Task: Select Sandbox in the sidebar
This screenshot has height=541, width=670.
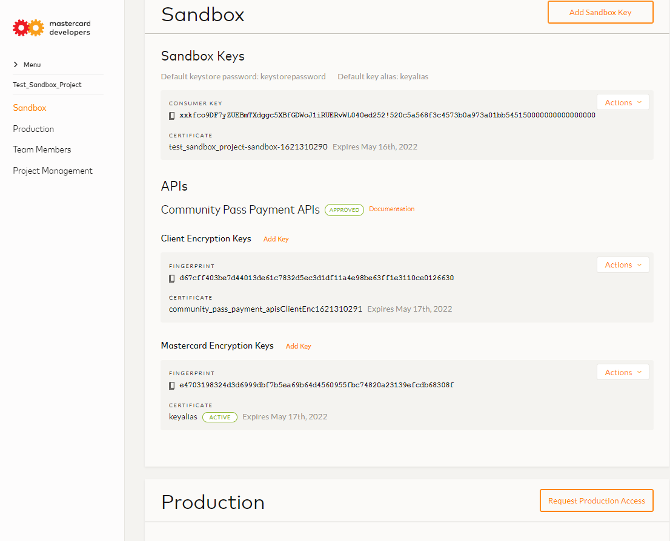Action: tap(30, 108)
